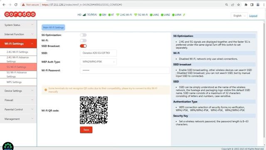
Task: Click into the SSID field
Action: point(98,53)
